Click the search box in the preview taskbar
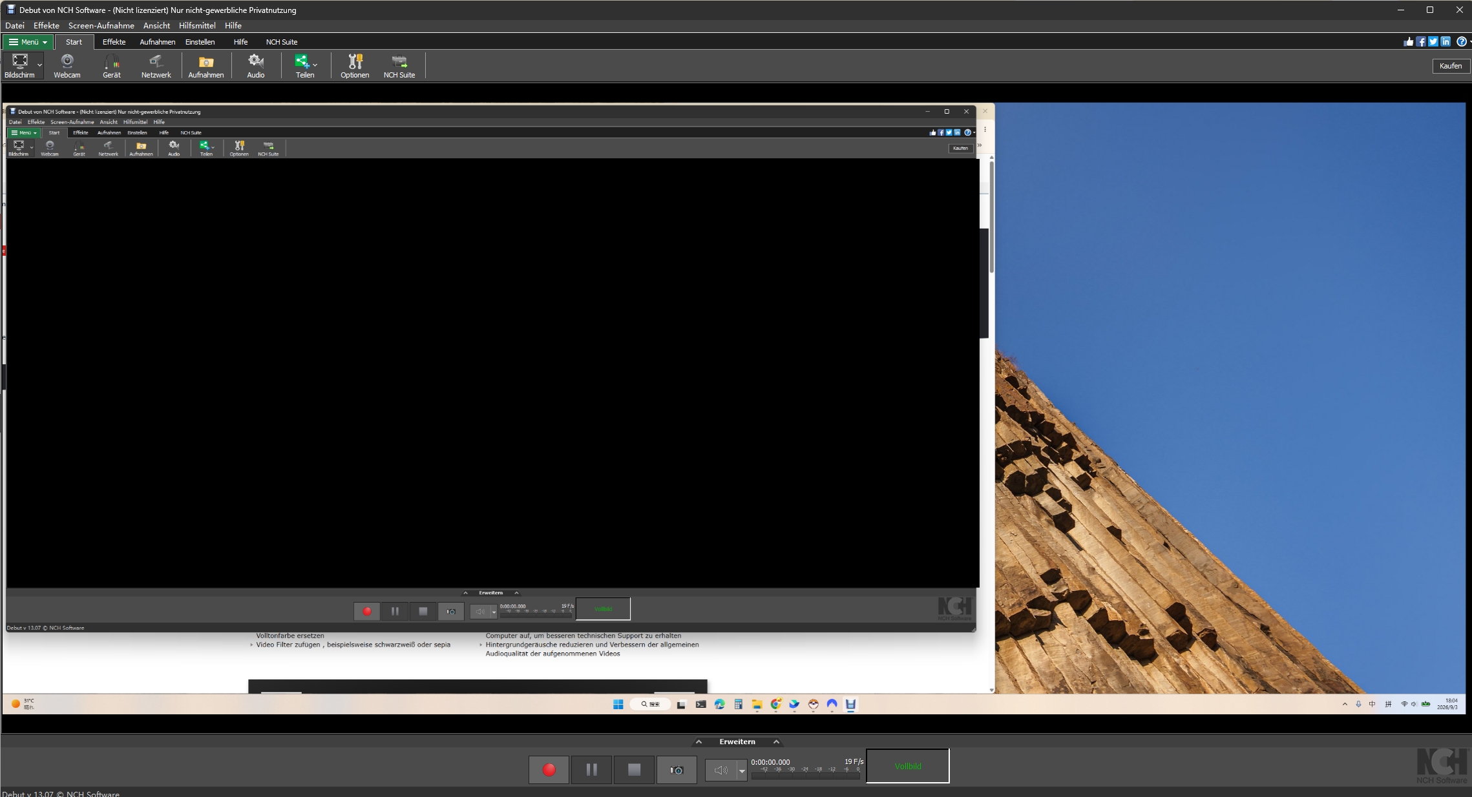 click(x=650, y=704)
